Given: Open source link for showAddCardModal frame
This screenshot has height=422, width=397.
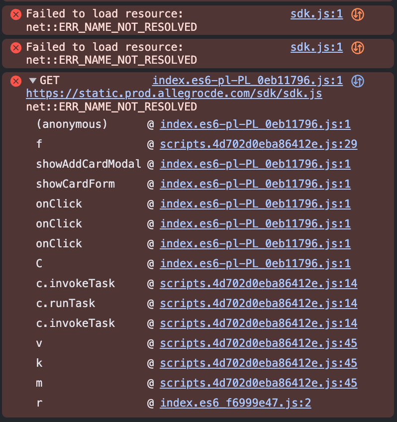Looking at the screenshot, I should click(255, 164).
